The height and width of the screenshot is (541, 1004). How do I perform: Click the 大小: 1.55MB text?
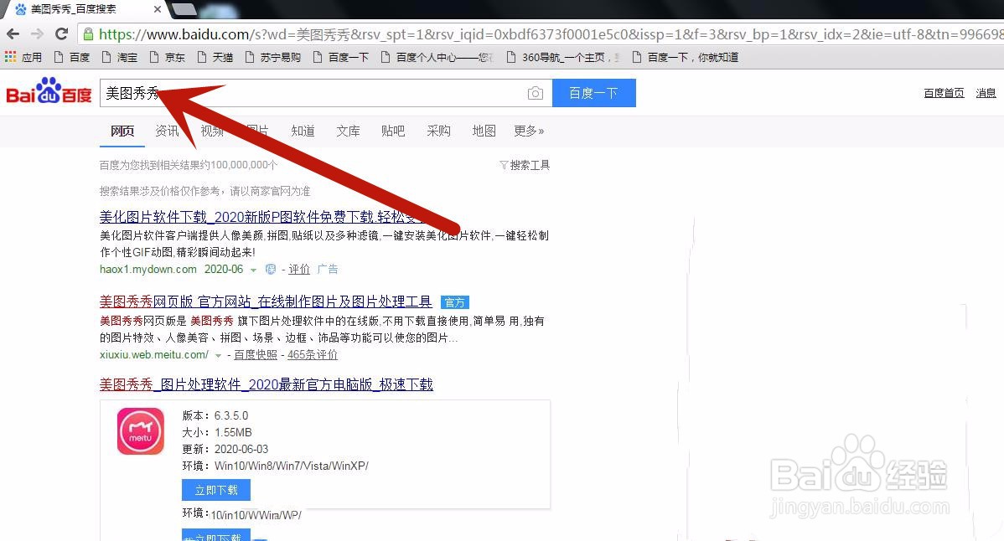click(x=217, y=432)
